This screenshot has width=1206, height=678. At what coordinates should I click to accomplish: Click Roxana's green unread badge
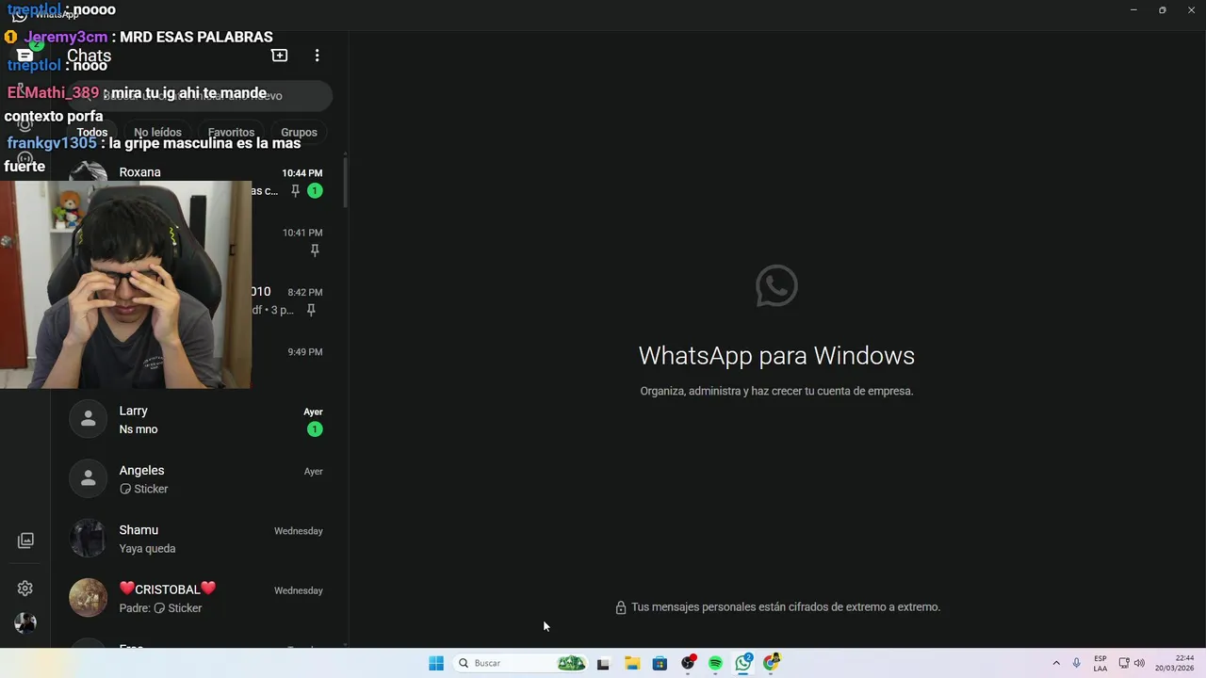tap(315, 191)
